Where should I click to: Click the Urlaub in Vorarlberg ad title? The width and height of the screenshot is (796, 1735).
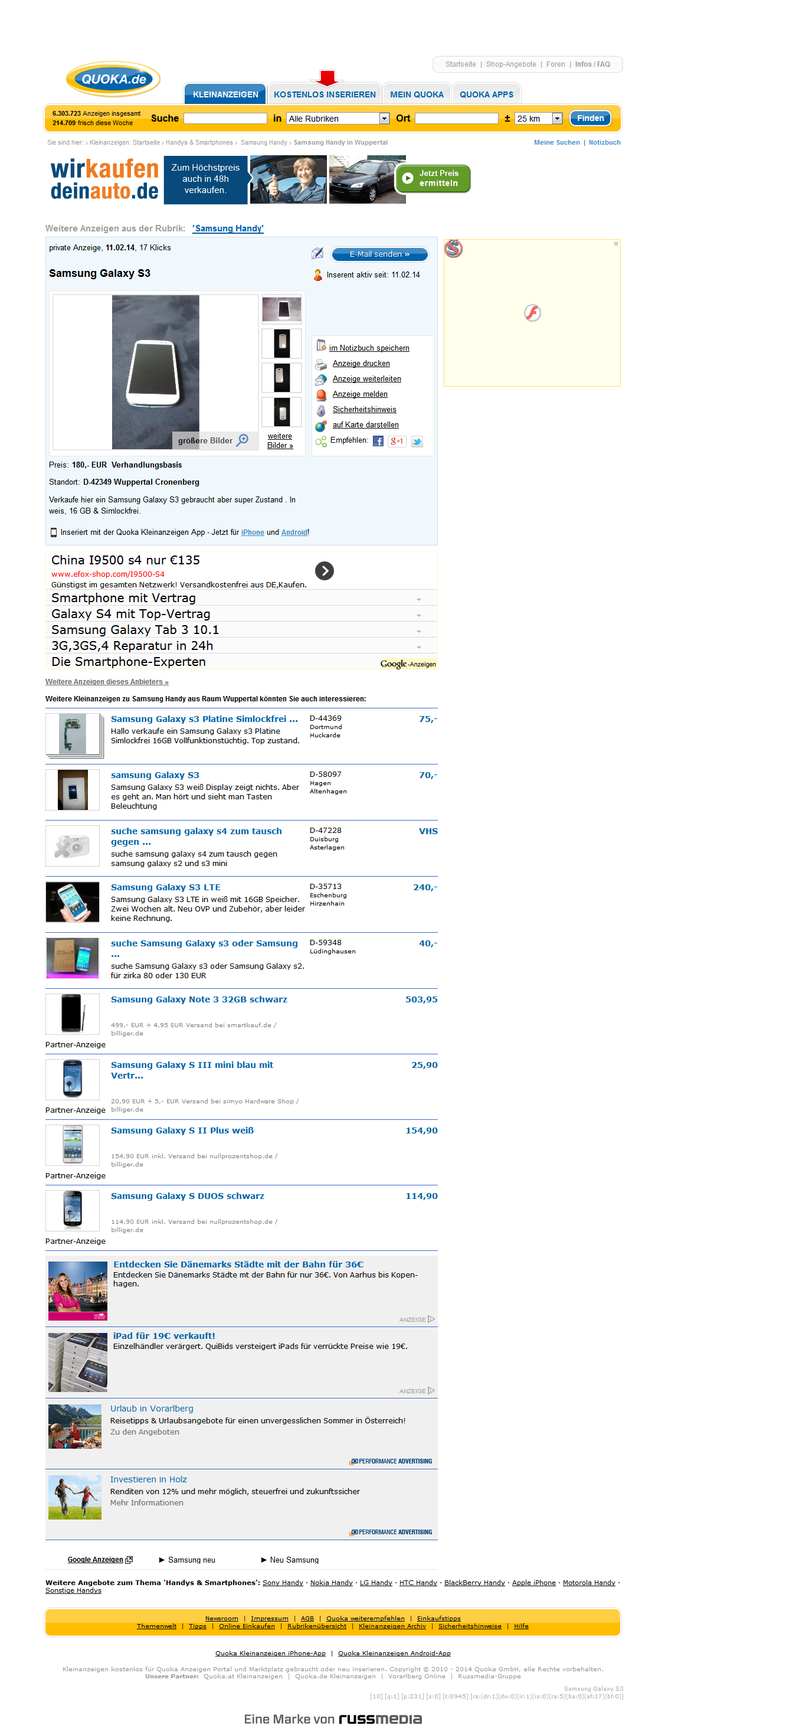[152, 1409]
